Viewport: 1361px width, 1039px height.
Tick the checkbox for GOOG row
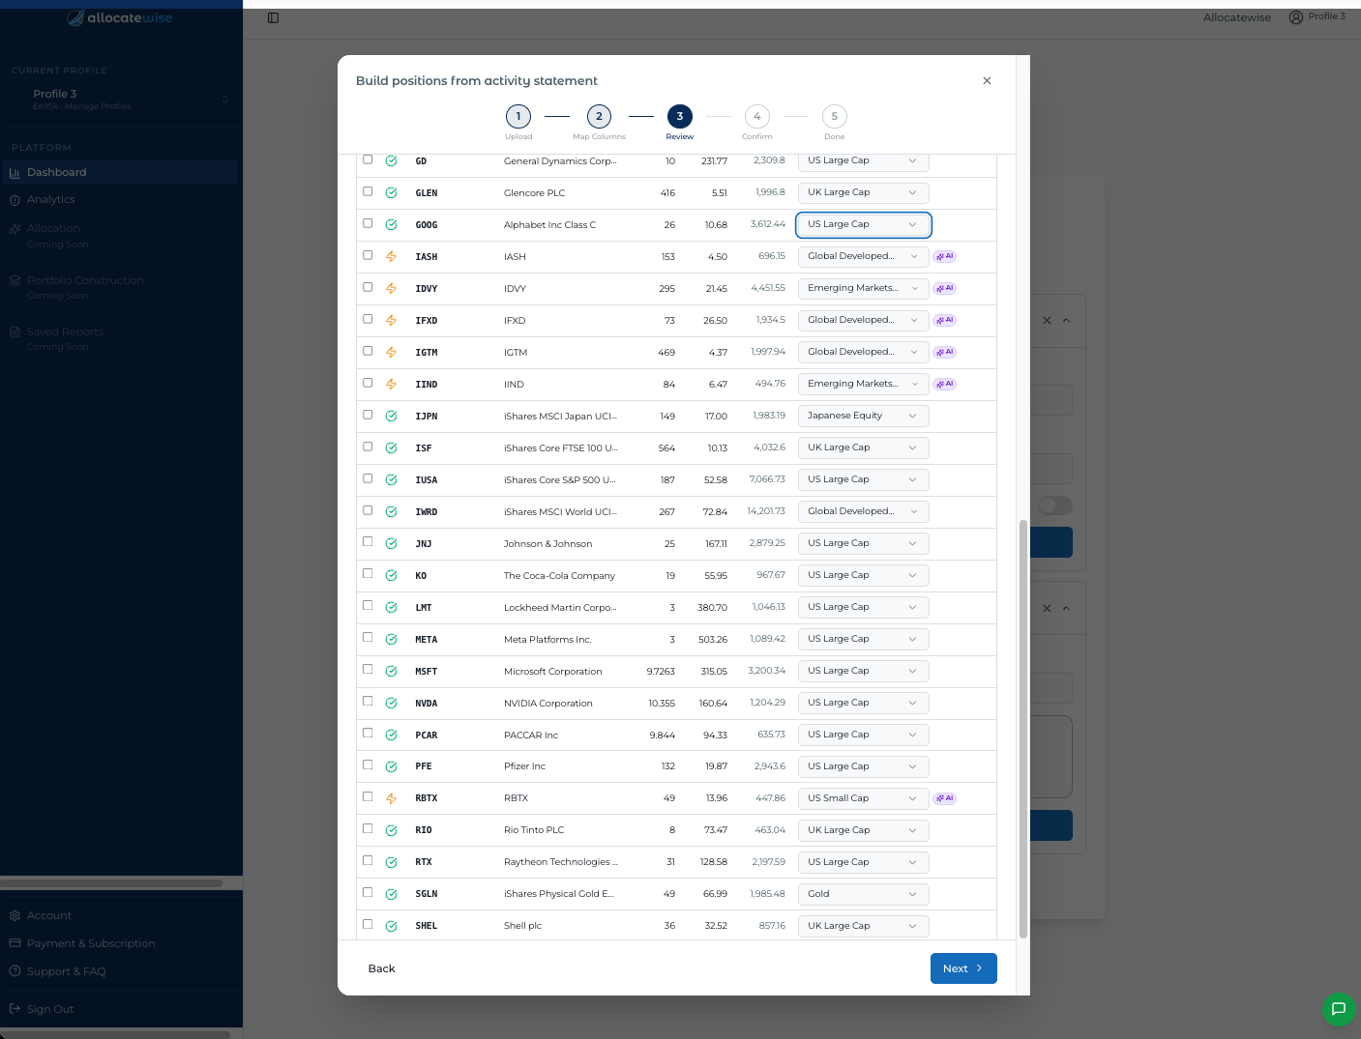tap(368, 223)
